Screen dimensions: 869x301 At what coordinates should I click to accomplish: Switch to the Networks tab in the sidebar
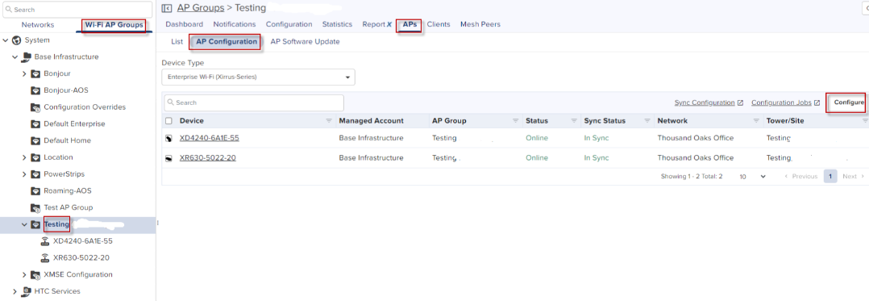[38, 25]
